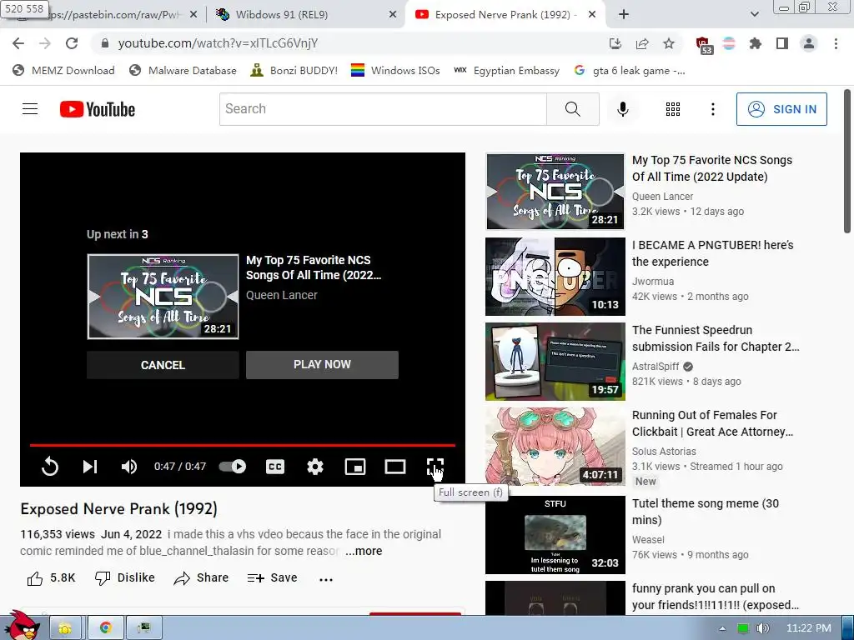The image size is (854, 640).
Task: Open Bonzi BUDDY! bookmark
Action: 294,71
